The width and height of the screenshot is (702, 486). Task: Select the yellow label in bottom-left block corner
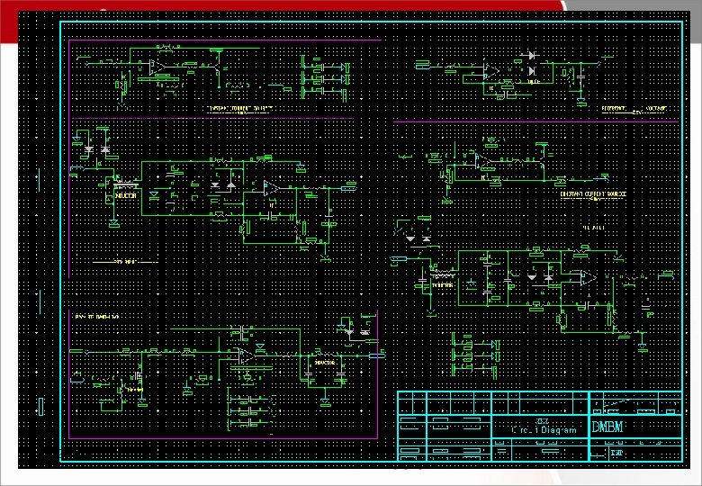click(97, 317)
